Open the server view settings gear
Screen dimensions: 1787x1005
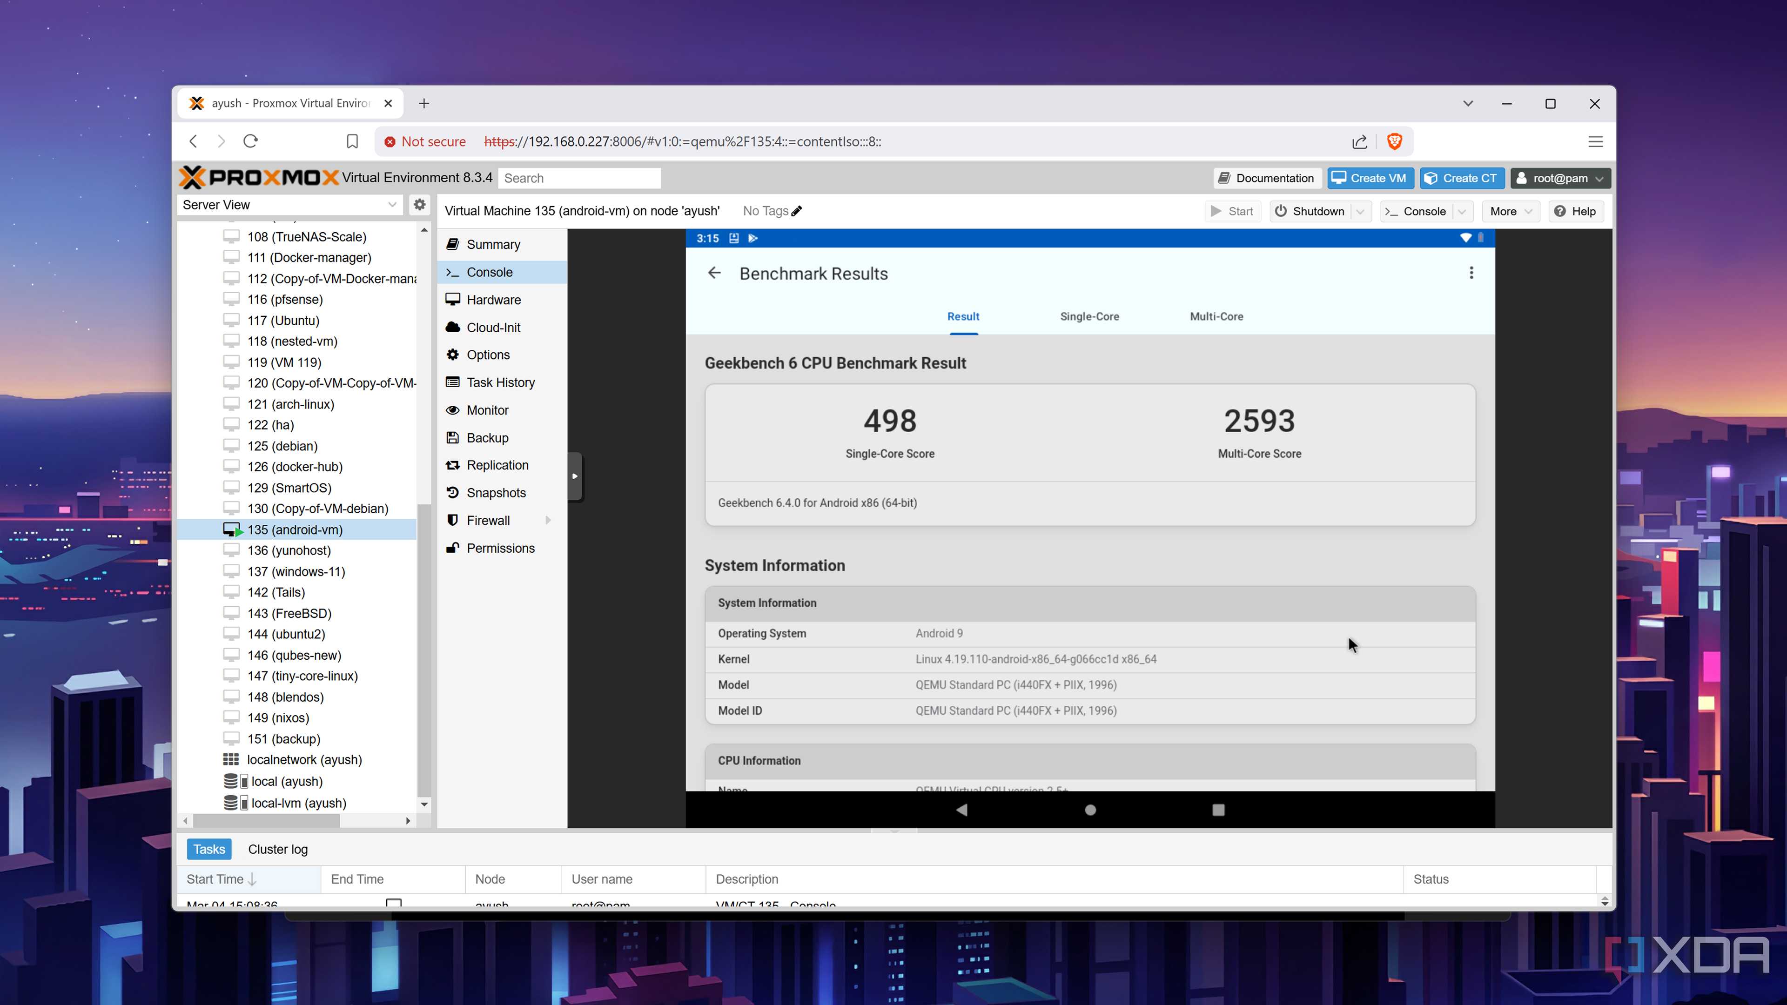tap(420, 205)
